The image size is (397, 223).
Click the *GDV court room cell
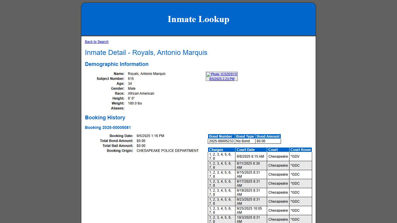click(294, 156)
